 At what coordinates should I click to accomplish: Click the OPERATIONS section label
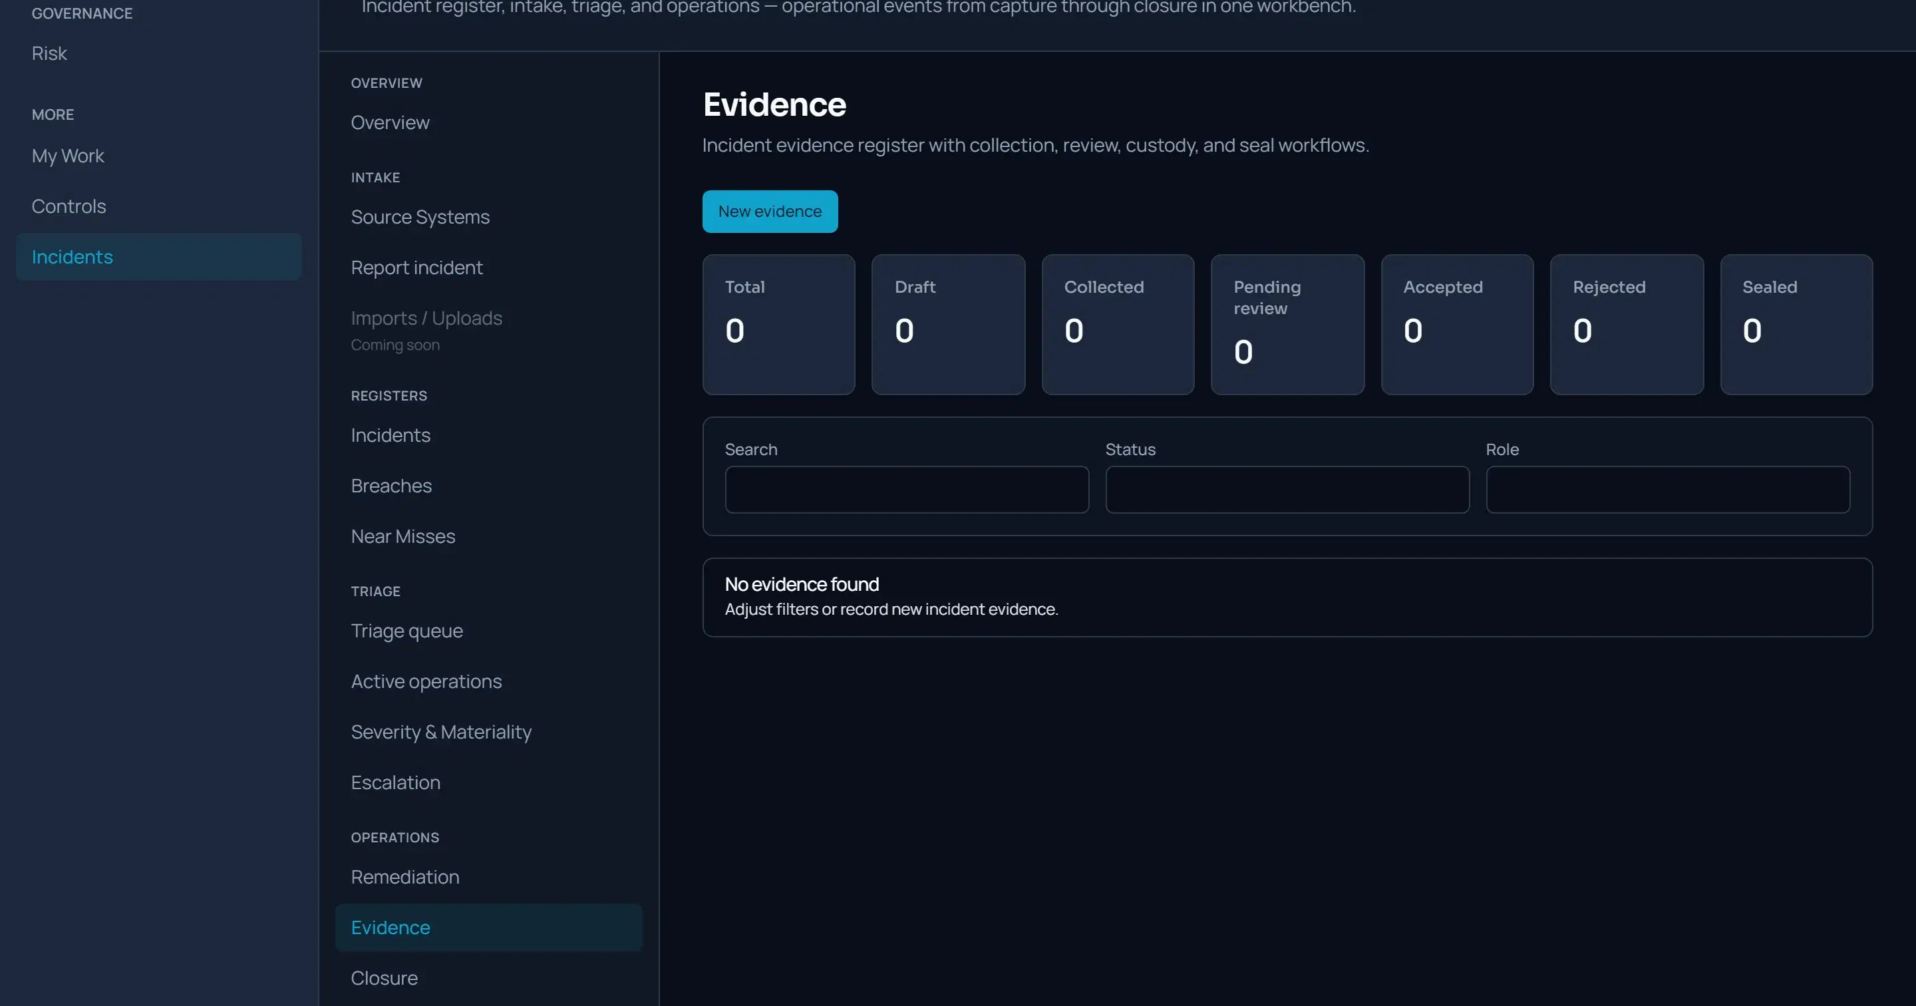tap(395, 838)
